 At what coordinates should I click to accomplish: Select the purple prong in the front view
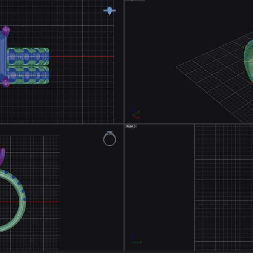pos(2,156)
